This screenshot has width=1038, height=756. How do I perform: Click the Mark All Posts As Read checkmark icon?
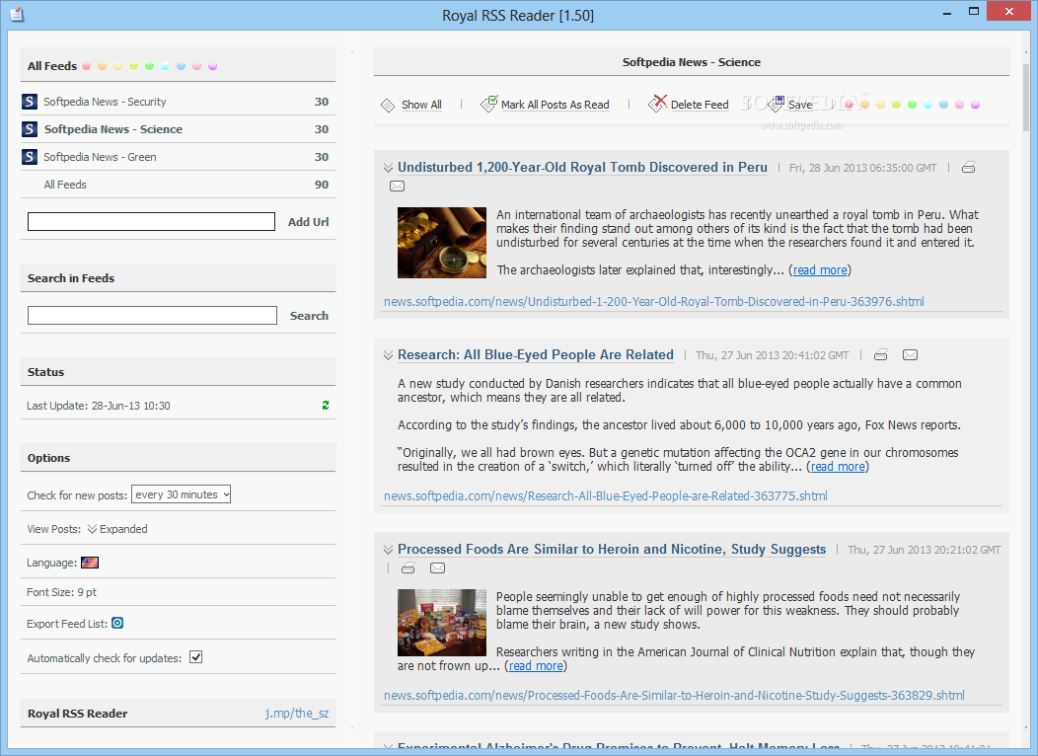pyautogui.click(x=488, y=104)
